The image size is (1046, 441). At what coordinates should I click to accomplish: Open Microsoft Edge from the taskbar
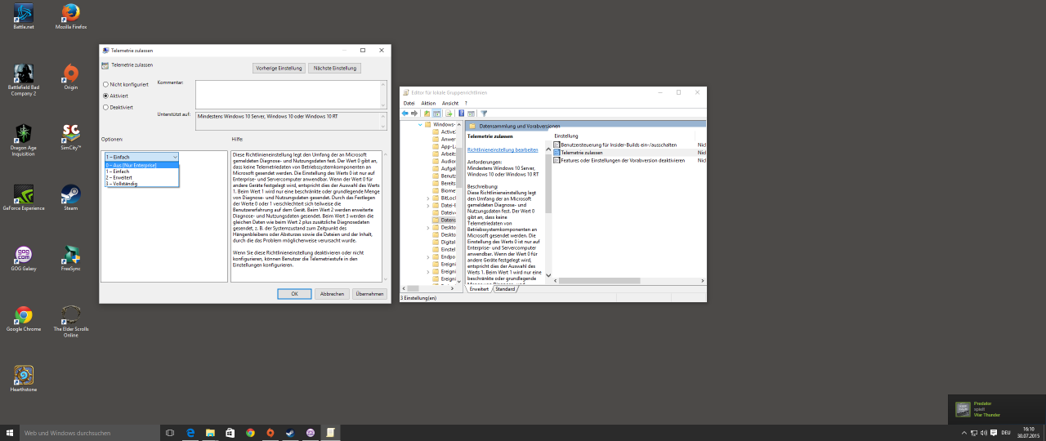pyautogui.click(x=190, y=433)
